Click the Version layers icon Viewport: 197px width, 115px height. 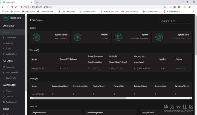77,37
